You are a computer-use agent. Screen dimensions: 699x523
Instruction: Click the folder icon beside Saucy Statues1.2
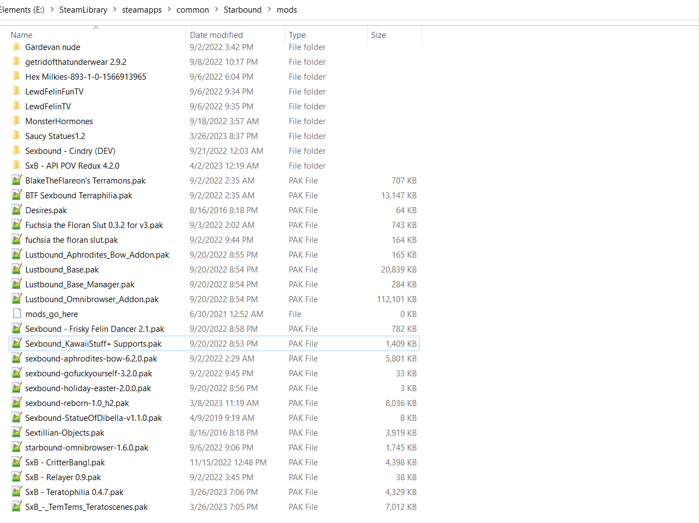pyautogui.click(x=16, y=136)
